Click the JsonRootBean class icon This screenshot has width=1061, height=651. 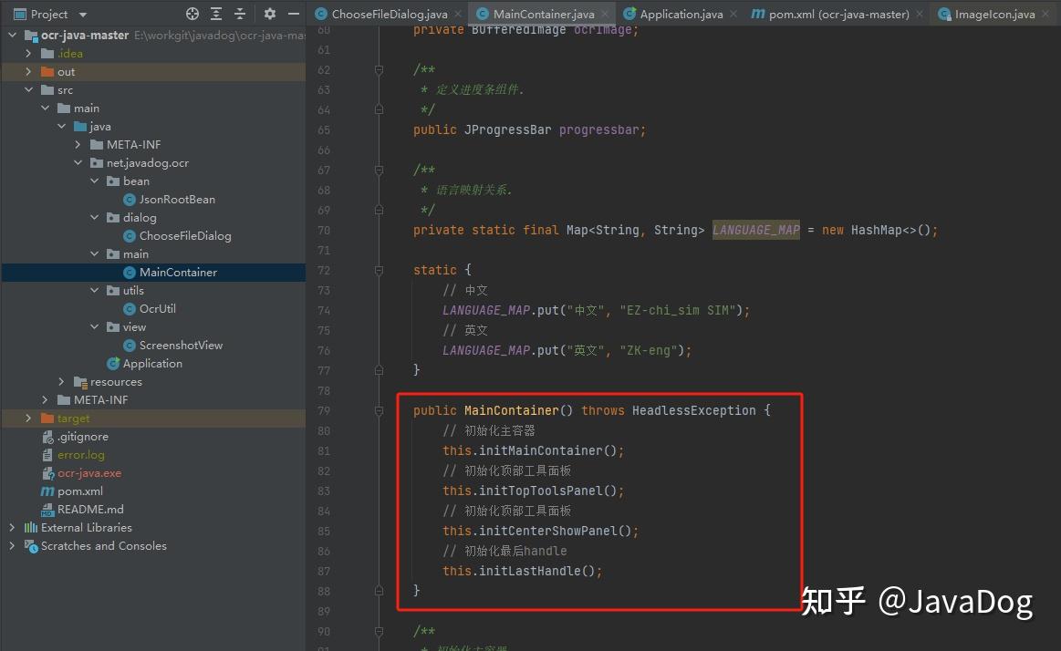(x=130, y=200)
